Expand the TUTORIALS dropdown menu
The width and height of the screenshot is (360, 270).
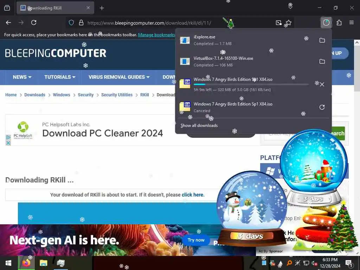(x=60, y=77)
